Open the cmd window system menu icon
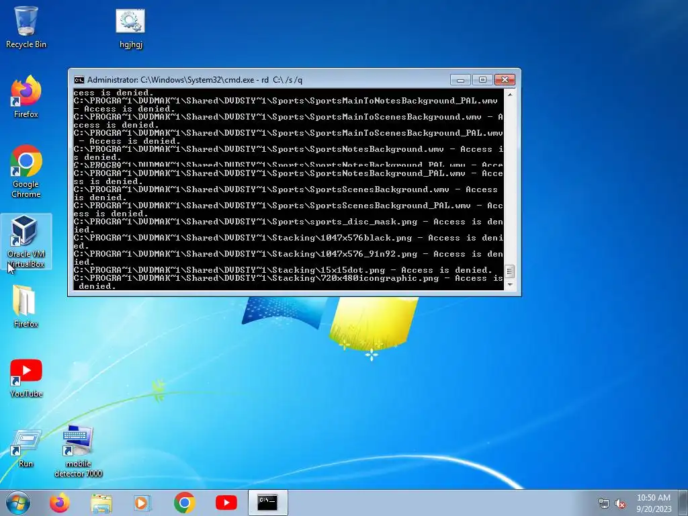Screen dimensions: 688x516 79,80
